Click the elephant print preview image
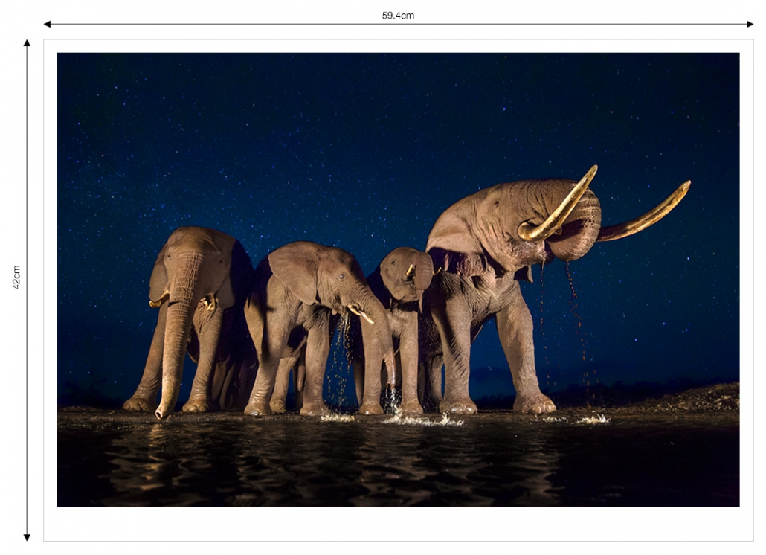Screen dimensions: 766x555 pyautogui.click(x=398, y=280)
